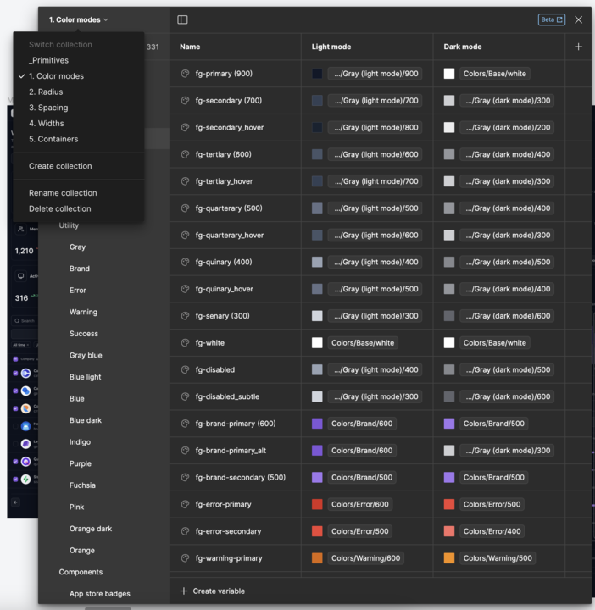
Task: Select the Success group in the sidebar
Action: point(84,334)
